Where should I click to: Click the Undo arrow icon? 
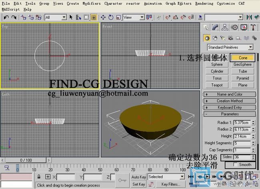click(x=6, y=17)
